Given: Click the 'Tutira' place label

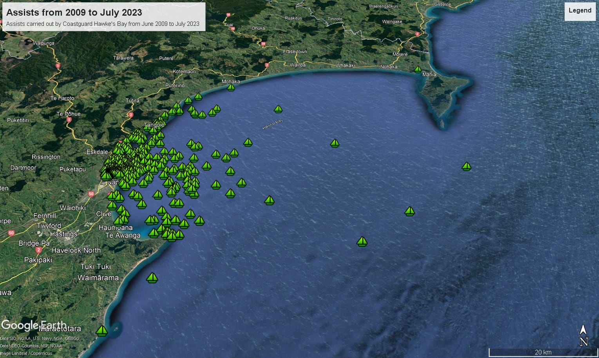Looking at the screenshot, I should click(x=132, y=101).
